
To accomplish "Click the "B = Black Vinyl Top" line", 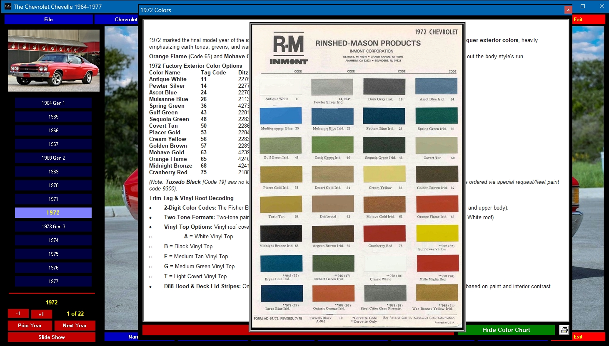I will coord(188,247).
